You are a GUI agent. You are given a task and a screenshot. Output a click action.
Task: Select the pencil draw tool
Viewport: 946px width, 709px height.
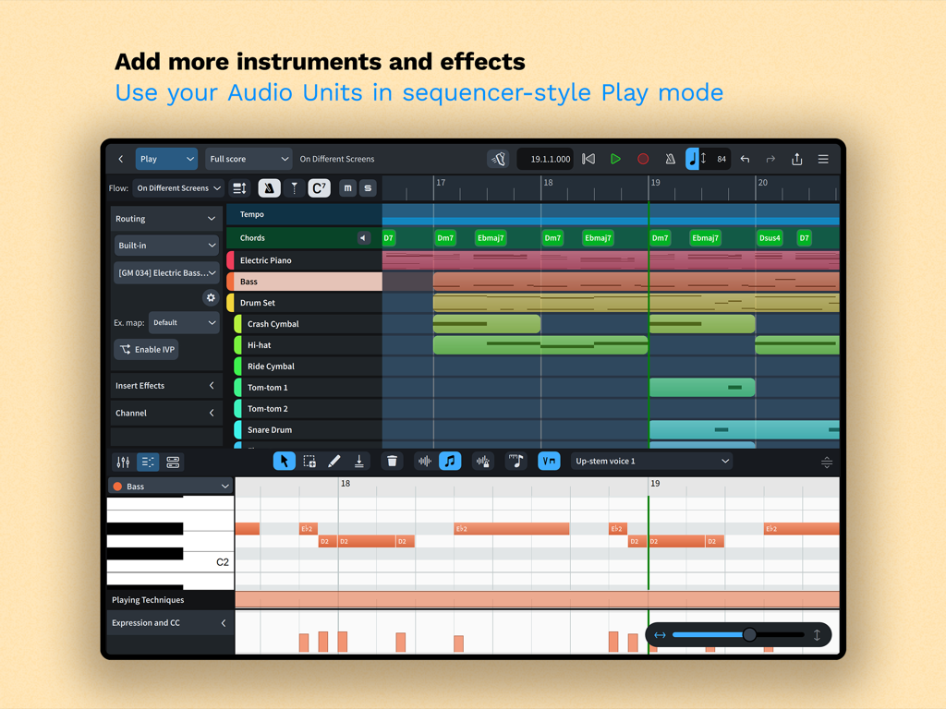(334, 461)
